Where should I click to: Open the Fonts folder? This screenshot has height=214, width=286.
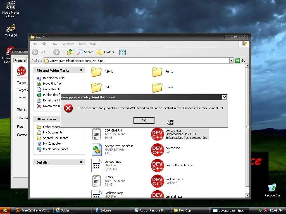157,72
